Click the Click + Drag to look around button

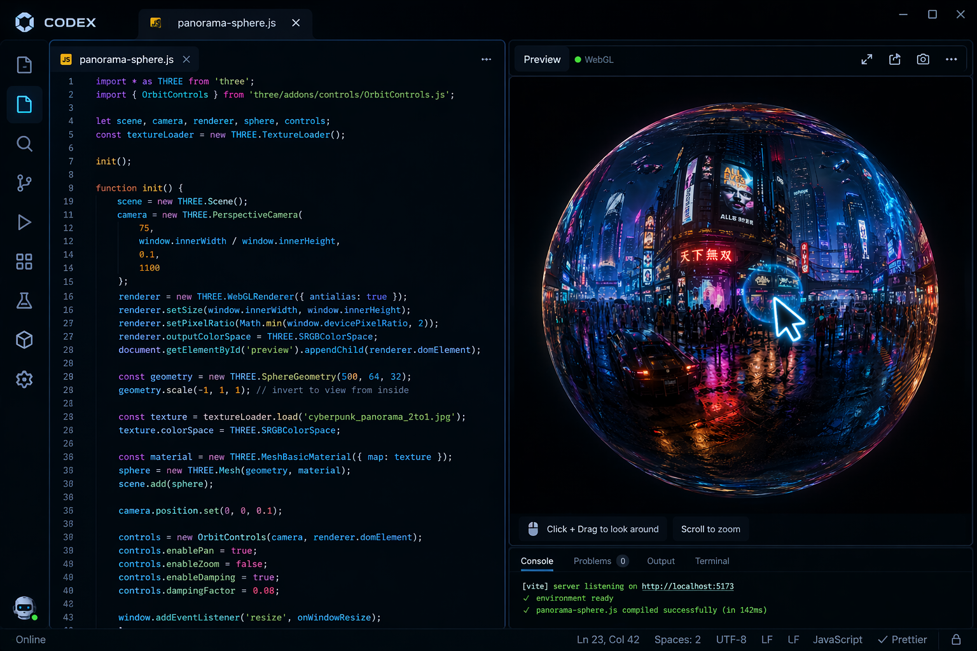[593, 529]
